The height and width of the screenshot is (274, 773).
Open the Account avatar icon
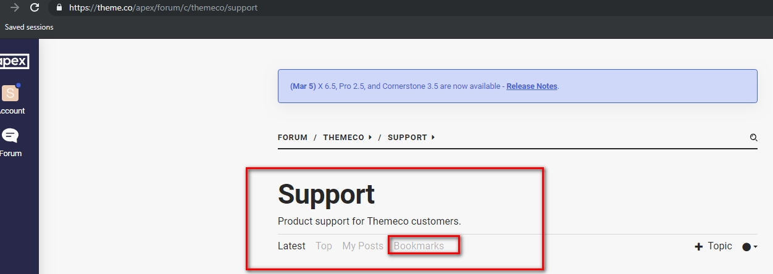[x=10, y=93]
